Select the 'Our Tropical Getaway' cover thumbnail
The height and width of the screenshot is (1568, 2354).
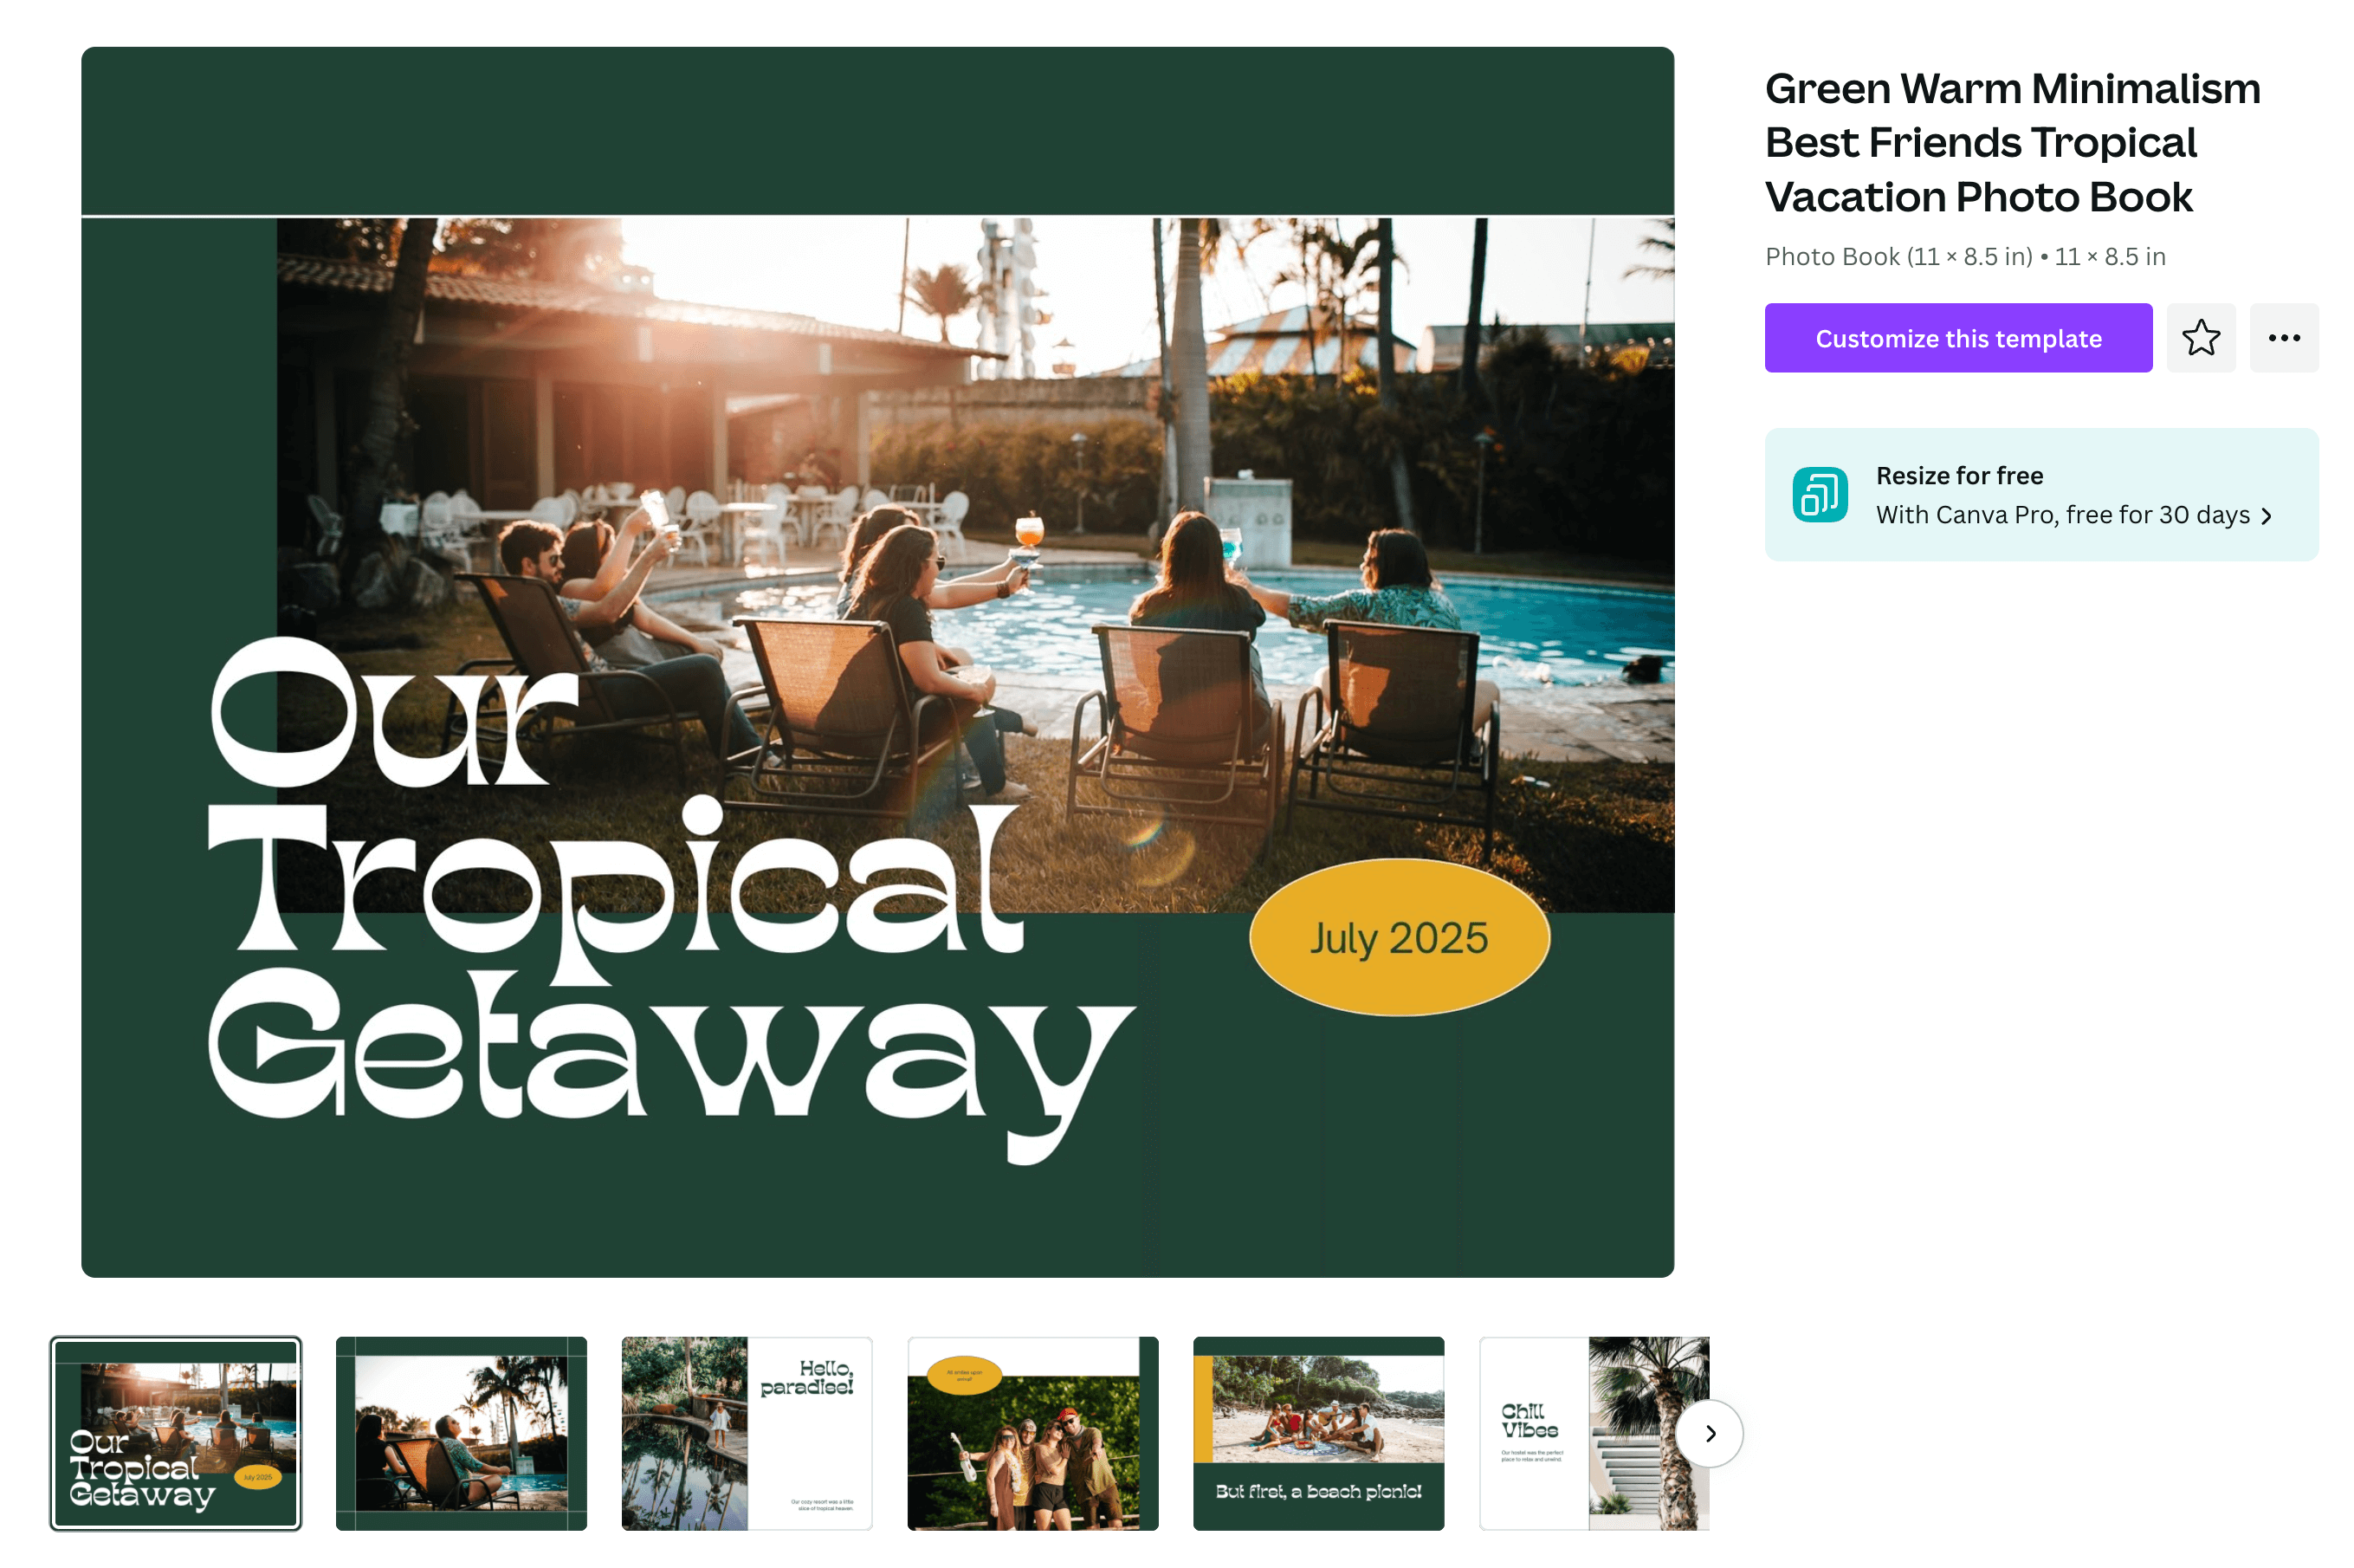pos(176,1434)
